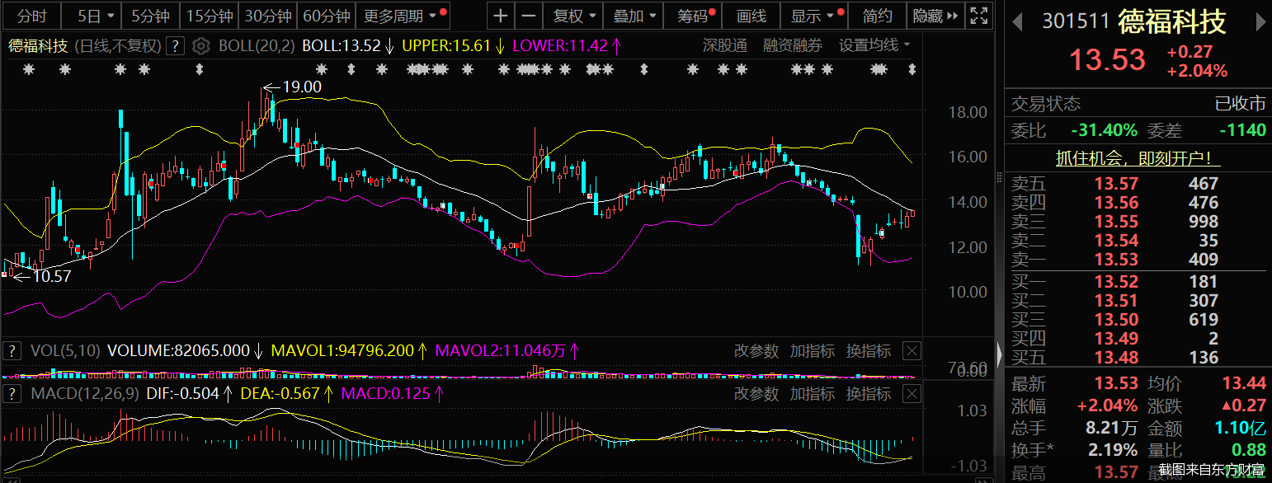The image size is (1272, 483).
Task: Switch to the 分时 intraday tab
Action: [32, 16]
